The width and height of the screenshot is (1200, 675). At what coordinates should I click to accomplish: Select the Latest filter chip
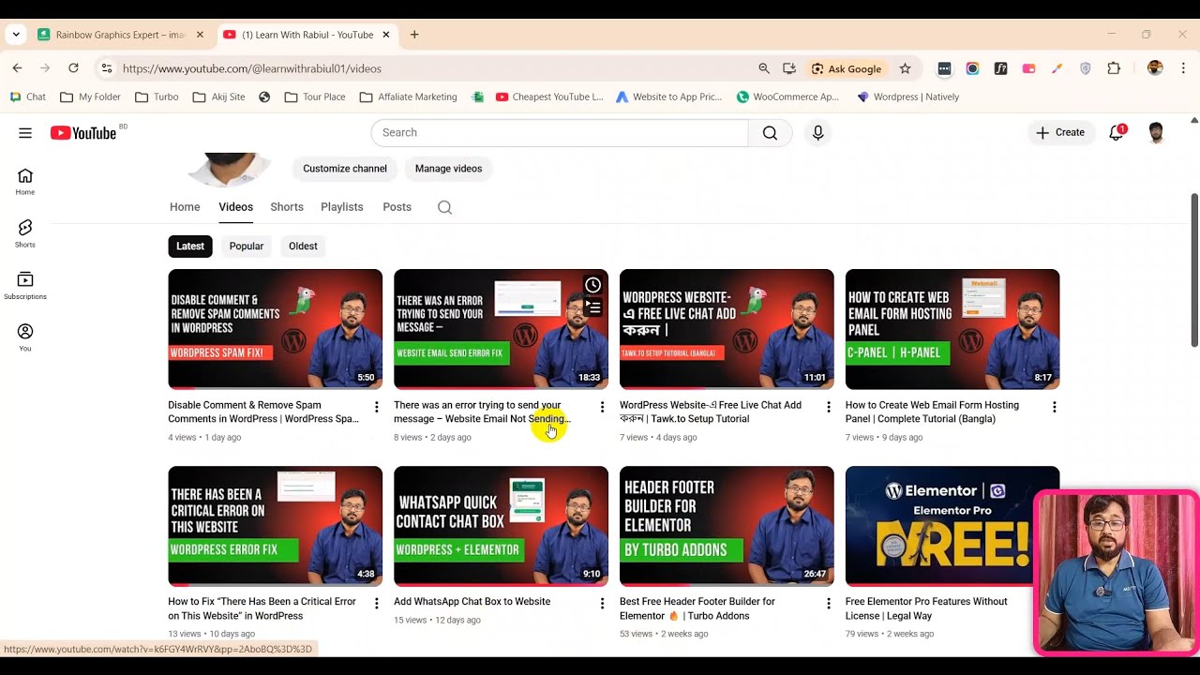190,247
